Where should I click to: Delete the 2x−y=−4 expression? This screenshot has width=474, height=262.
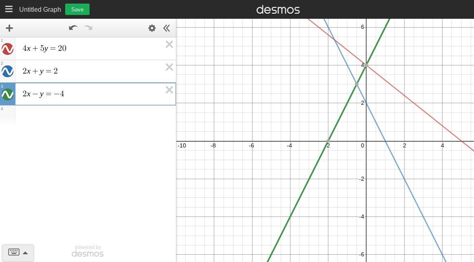click(169, 90)
